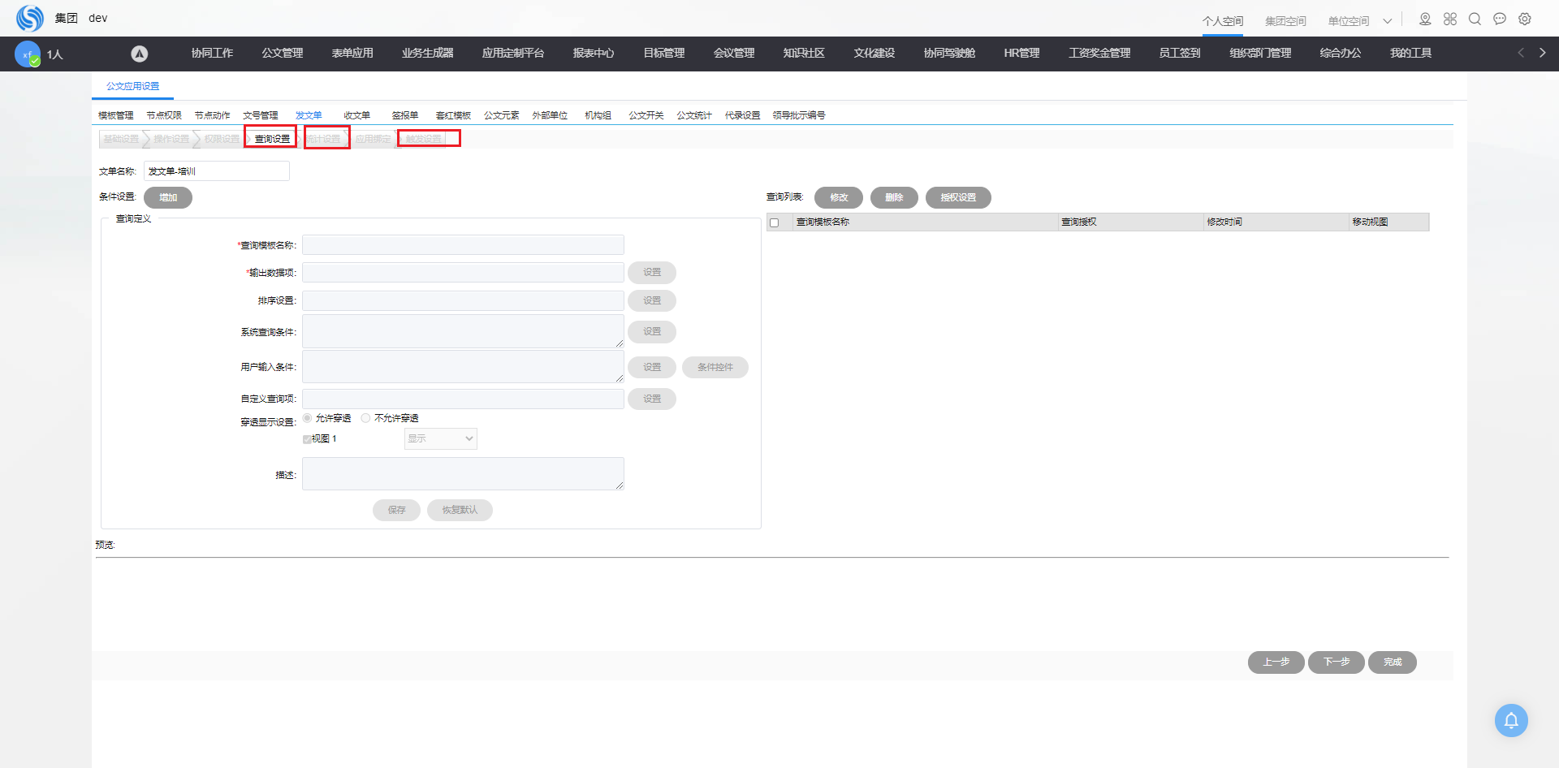Open 报表中心 menu
The image size is (1559, 768).
594,54
